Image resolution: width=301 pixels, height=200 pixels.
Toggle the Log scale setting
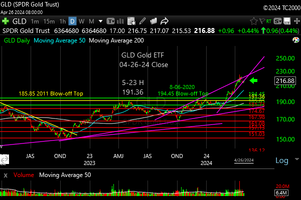tap(282, 160)
